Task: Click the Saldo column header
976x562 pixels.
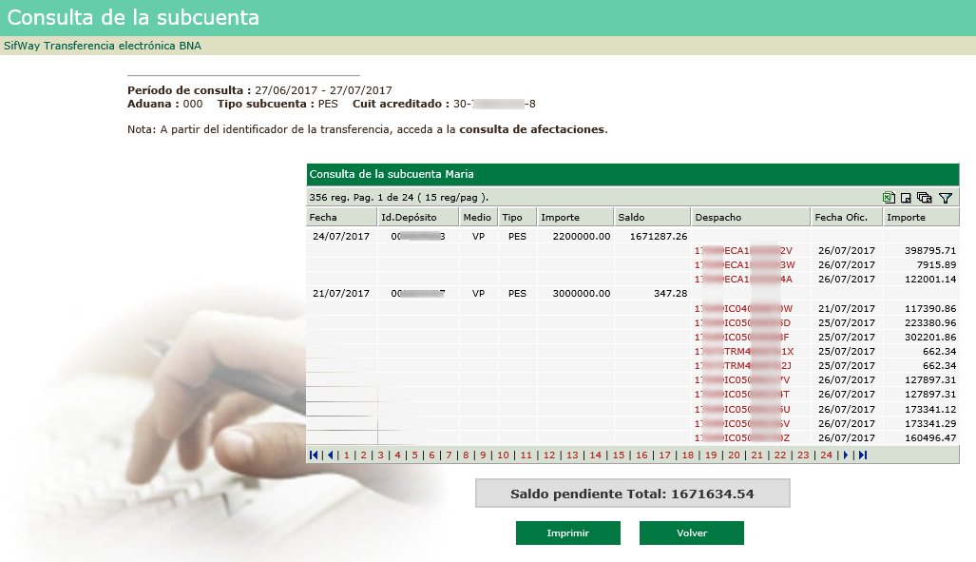Action: (631, 218)
